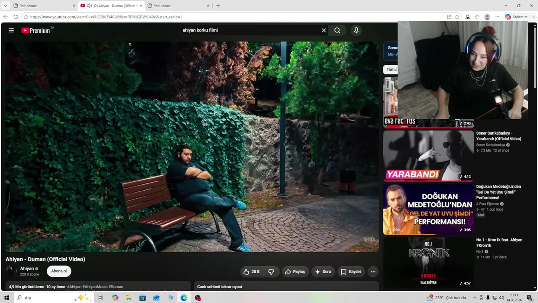This screenshot has height=303, width=538.
Task: Open No.1 Kron1k feat. Ahiyan thumbnail
Action: 428,263
